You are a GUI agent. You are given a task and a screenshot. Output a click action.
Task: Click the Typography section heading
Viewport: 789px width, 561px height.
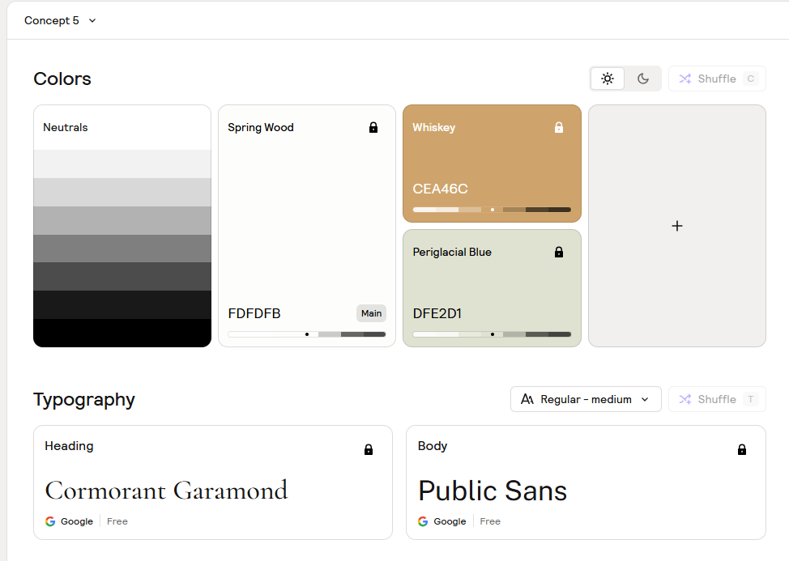[x=84, y=400]
